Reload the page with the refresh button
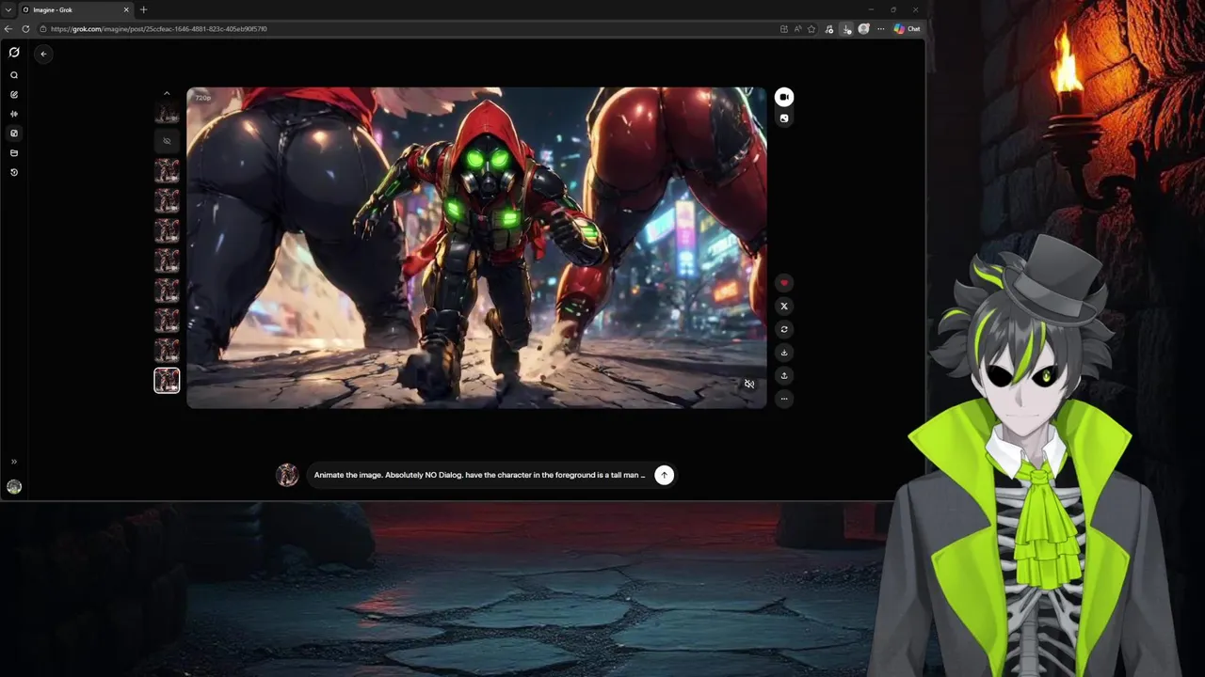Screen dimensions: 1205x677 click(x=25, y=29)
